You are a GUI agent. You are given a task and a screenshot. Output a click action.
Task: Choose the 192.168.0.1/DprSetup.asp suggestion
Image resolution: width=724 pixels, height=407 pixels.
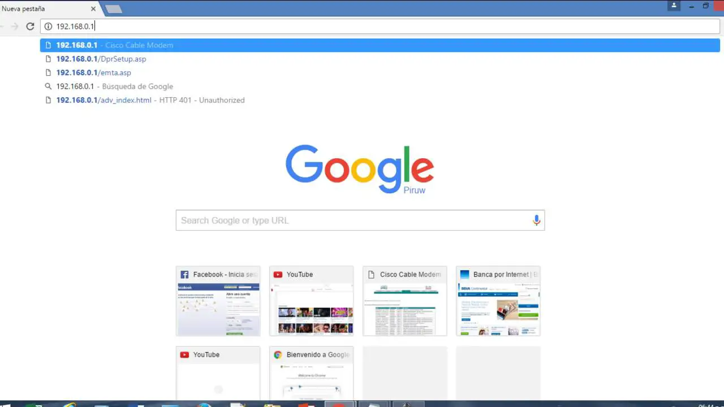380,59
